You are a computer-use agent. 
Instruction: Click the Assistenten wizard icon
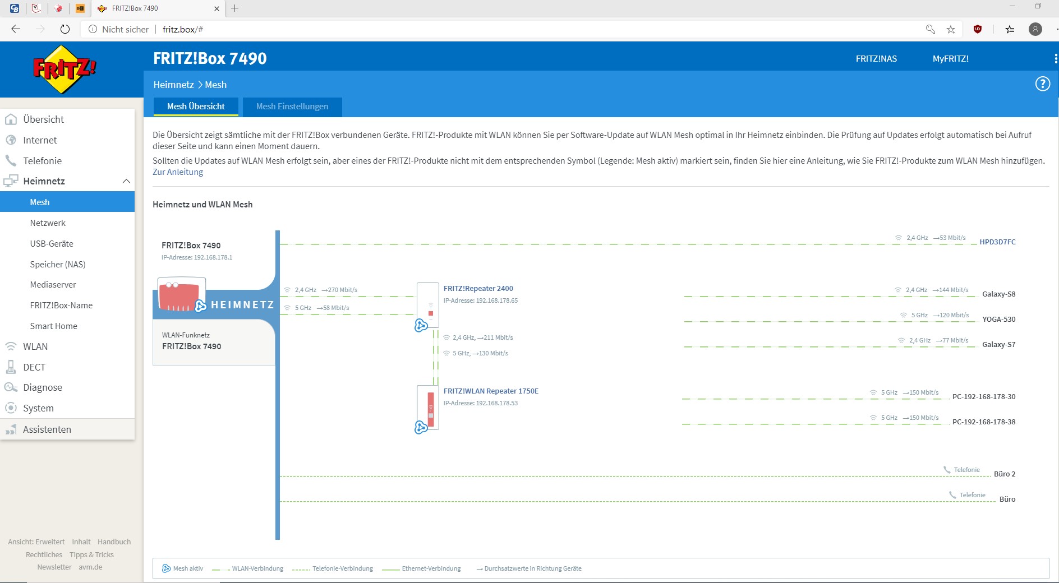[11, 429]
